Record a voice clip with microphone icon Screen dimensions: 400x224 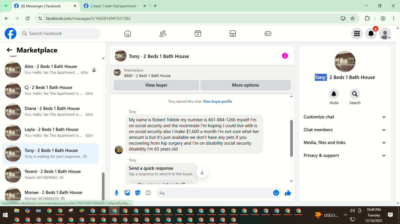[117, 193]
